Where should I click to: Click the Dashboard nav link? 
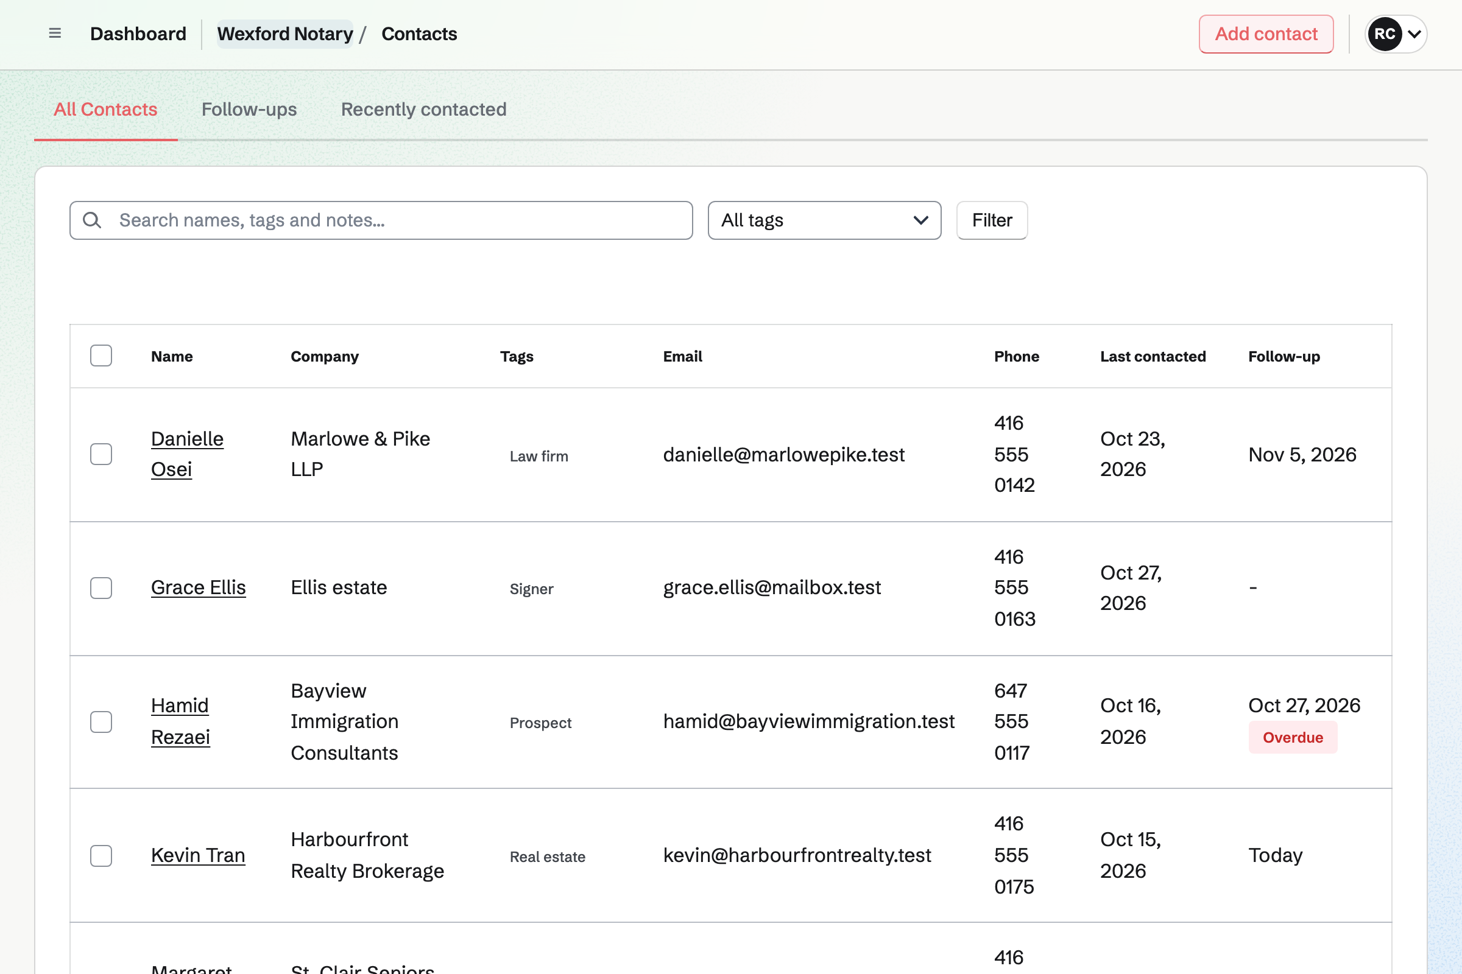pos(138,33)
